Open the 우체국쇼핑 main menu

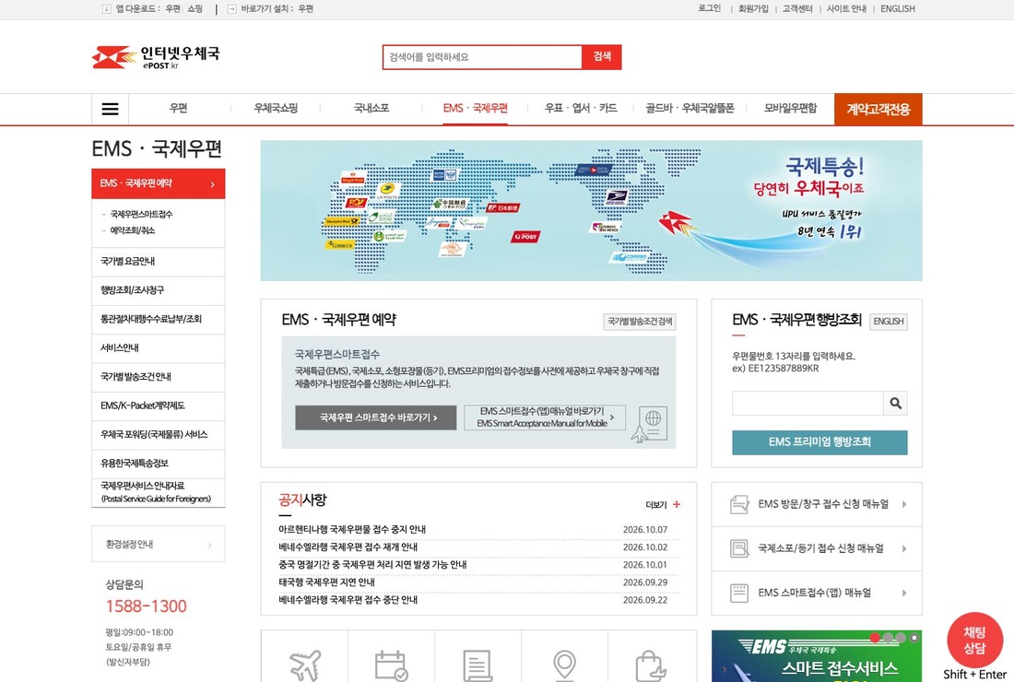click(x=276, y=108)
